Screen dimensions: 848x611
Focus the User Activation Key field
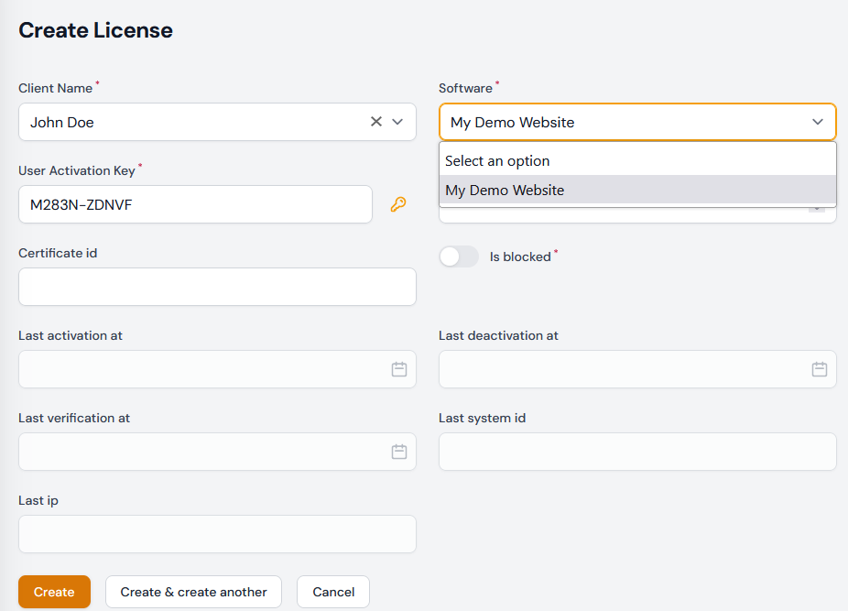[195, 204]
